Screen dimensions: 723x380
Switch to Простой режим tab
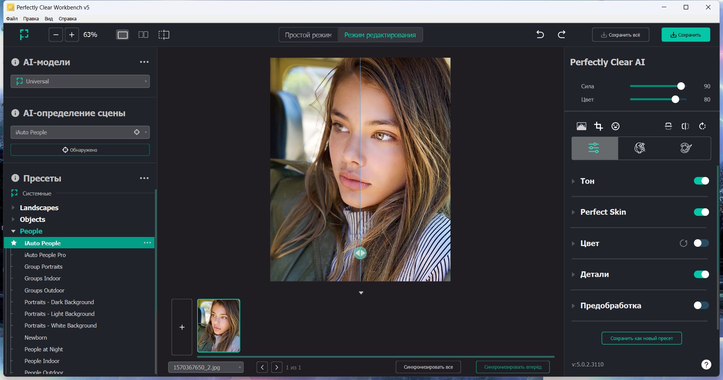[308, 35]
